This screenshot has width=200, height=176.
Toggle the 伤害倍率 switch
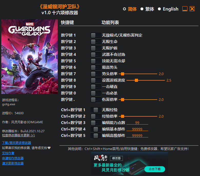(x=96, y=100)
